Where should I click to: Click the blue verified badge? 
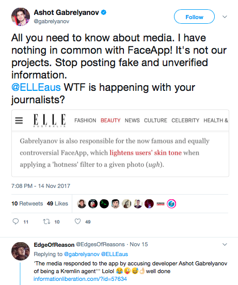(x=104, y=12)
